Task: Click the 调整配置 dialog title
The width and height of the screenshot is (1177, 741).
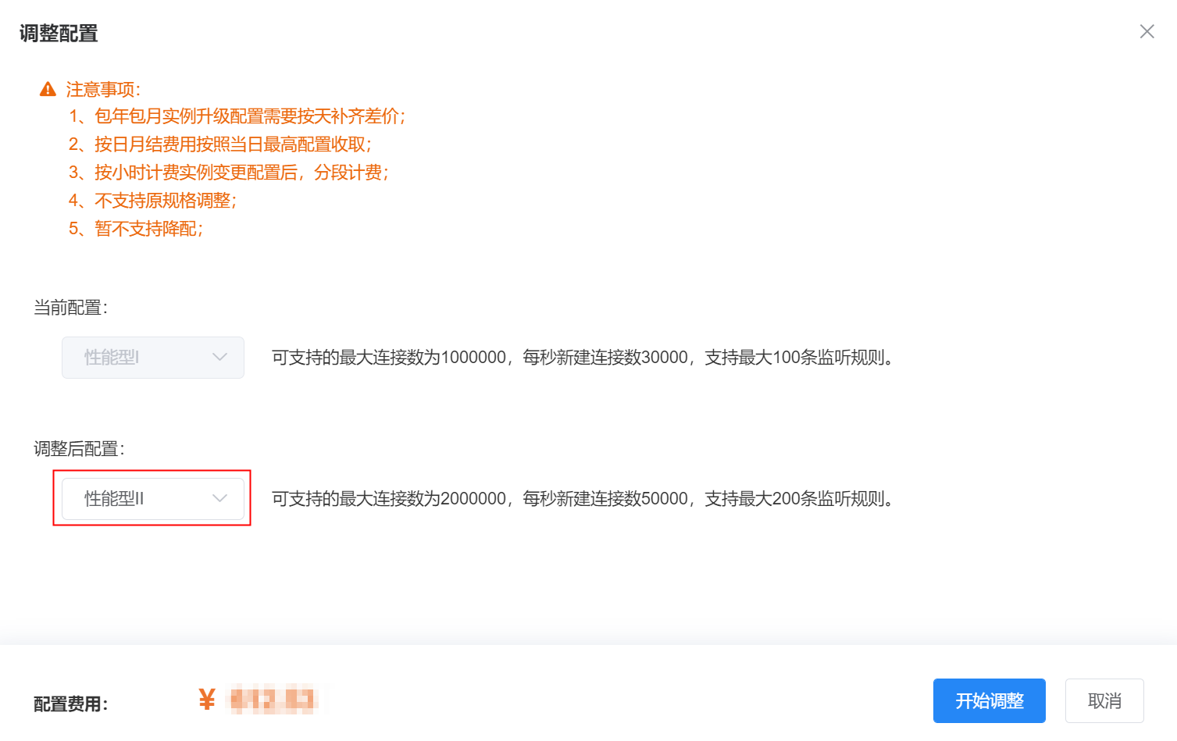Action: [59, 34]
